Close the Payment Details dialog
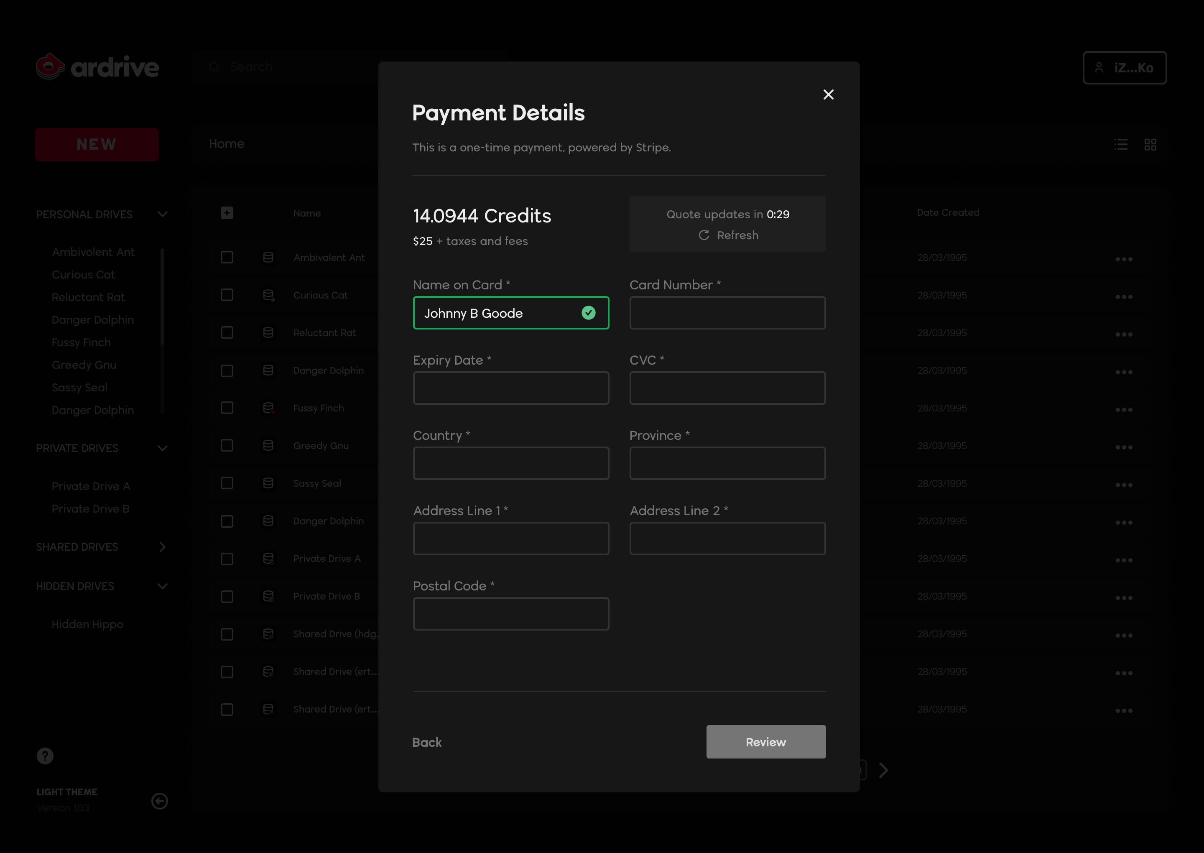This screenshot has height=853, width=1204. point(828,94)
